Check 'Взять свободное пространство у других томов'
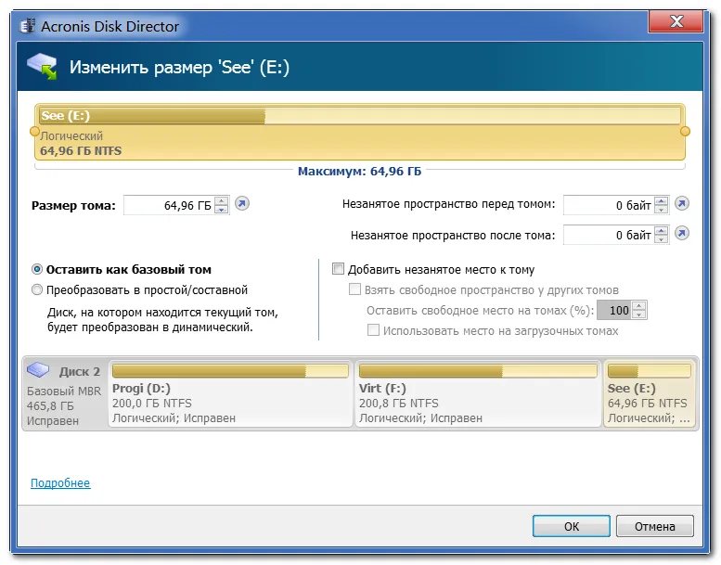 pos(354,289)
